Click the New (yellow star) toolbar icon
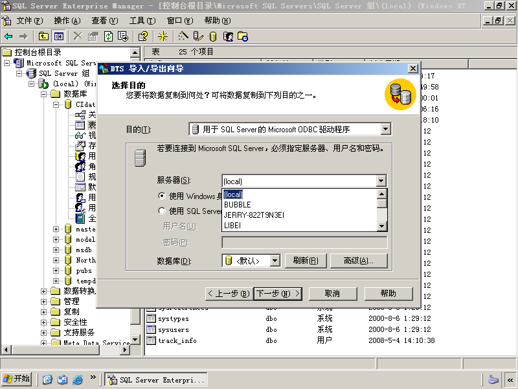 click(x=163, y=36)
